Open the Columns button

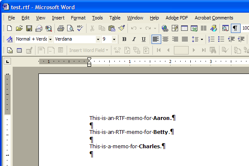203,28
